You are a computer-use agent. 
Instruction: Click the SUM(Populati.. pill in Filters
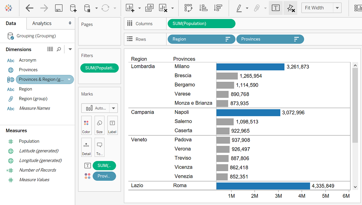(x=99, y=68)
